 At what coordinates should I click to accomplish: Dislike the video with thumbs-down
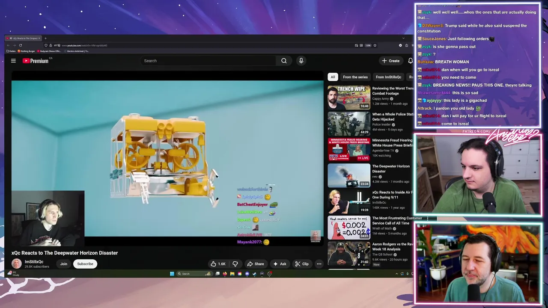pos(235,264)
